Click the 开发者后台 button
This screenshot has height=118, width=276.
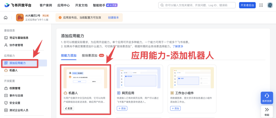point(247,5)
